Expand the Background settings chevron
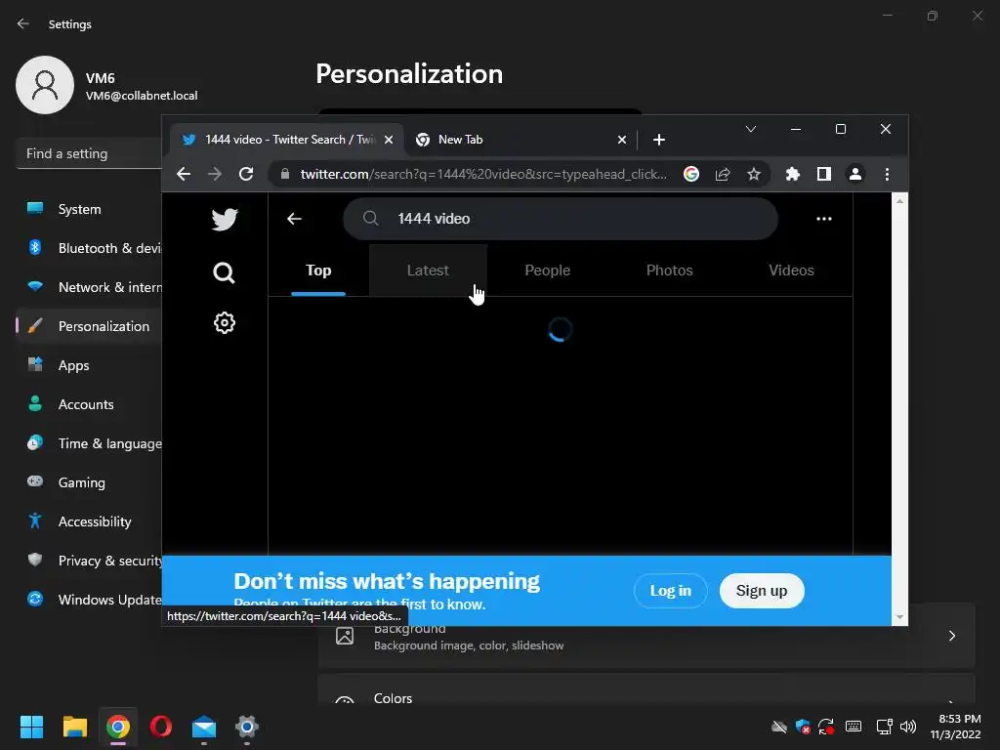Viewport: 1000px width, 750px height. (951, 636)
